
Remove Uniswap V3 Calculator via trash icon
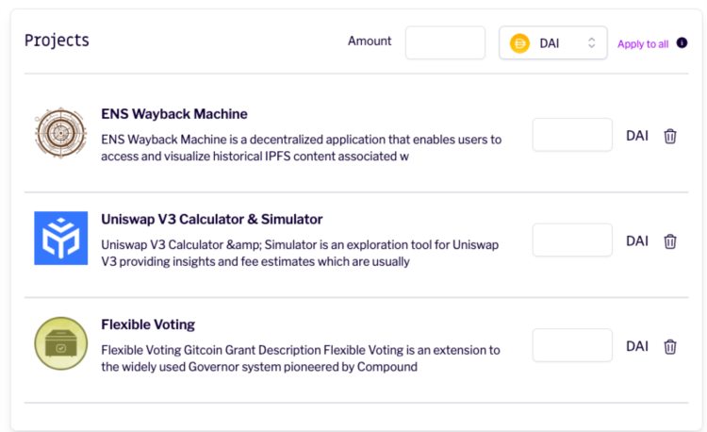pos(670,241)
